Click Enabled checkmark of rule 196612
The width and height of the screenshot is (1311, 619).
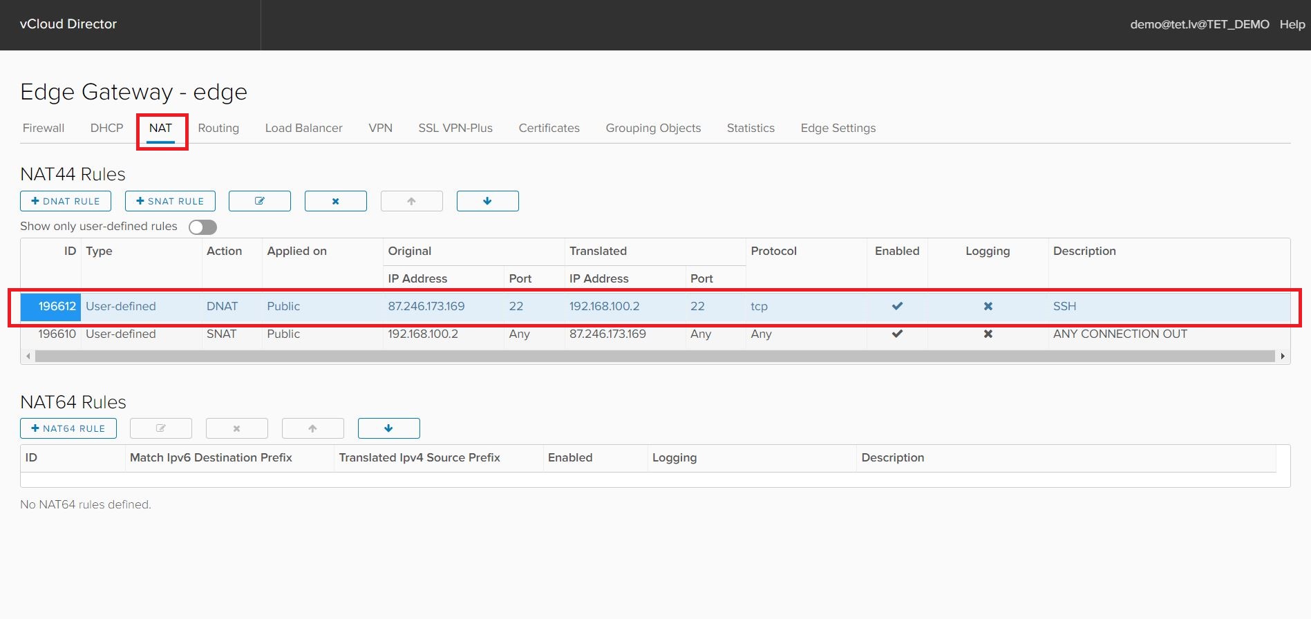coord(897,306)
